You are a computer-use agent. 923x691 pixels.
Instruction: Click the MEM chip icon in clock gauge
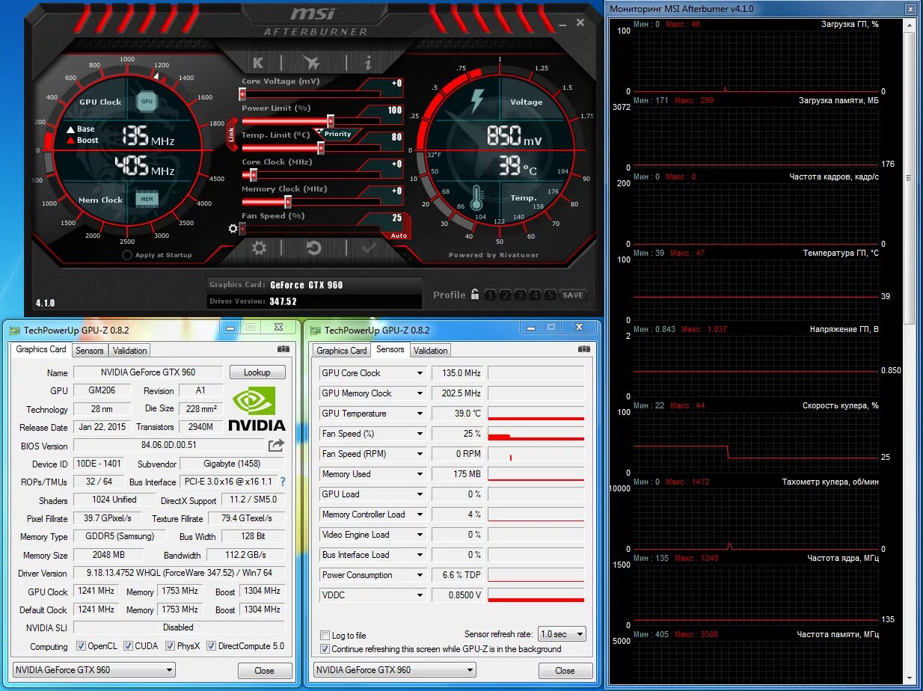[x=147, y=199]
